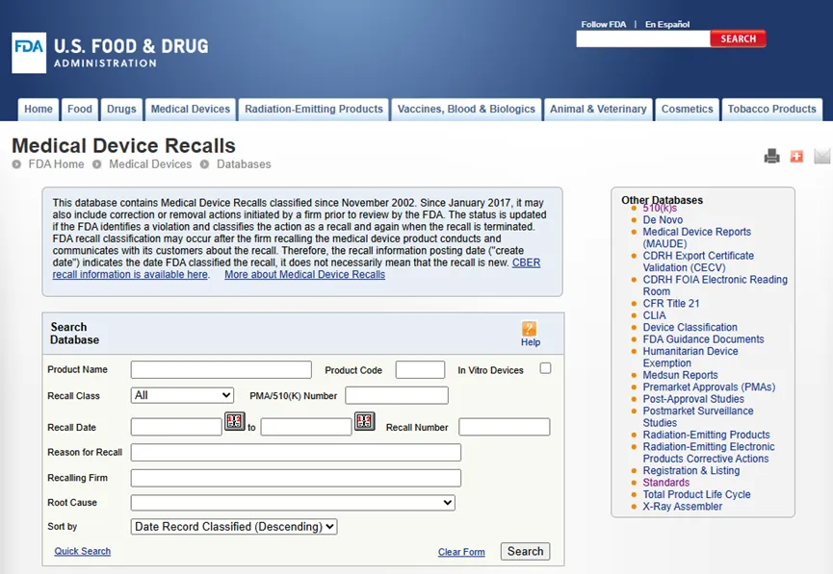Click the Recall Date start field
This screenshot has width=833, height=574.
pos(176,427)
